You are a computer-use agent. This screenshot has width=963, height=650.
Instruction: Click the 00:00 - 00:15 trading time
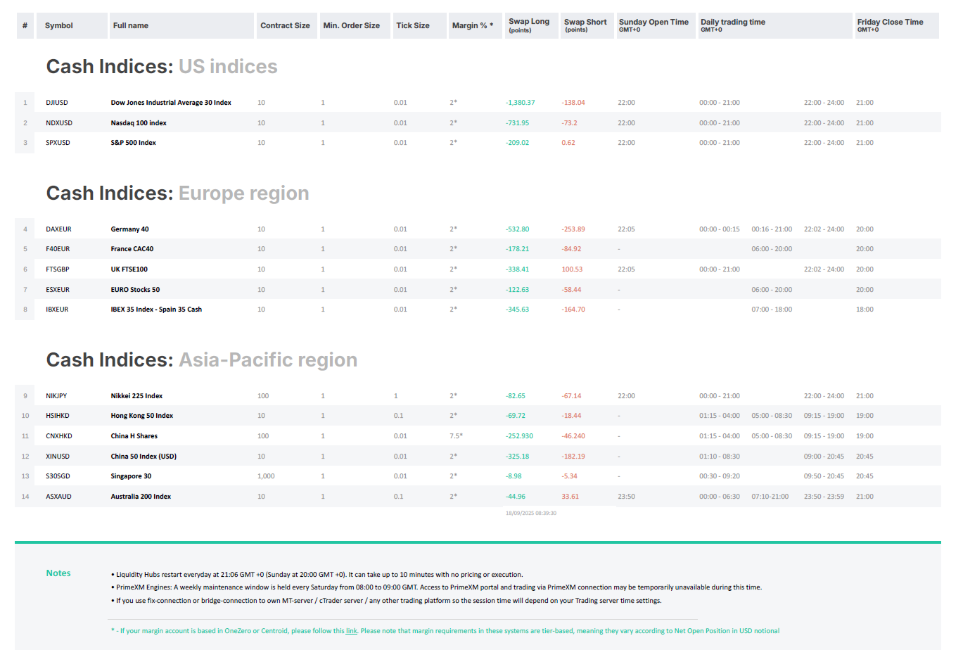pos(720,229)
